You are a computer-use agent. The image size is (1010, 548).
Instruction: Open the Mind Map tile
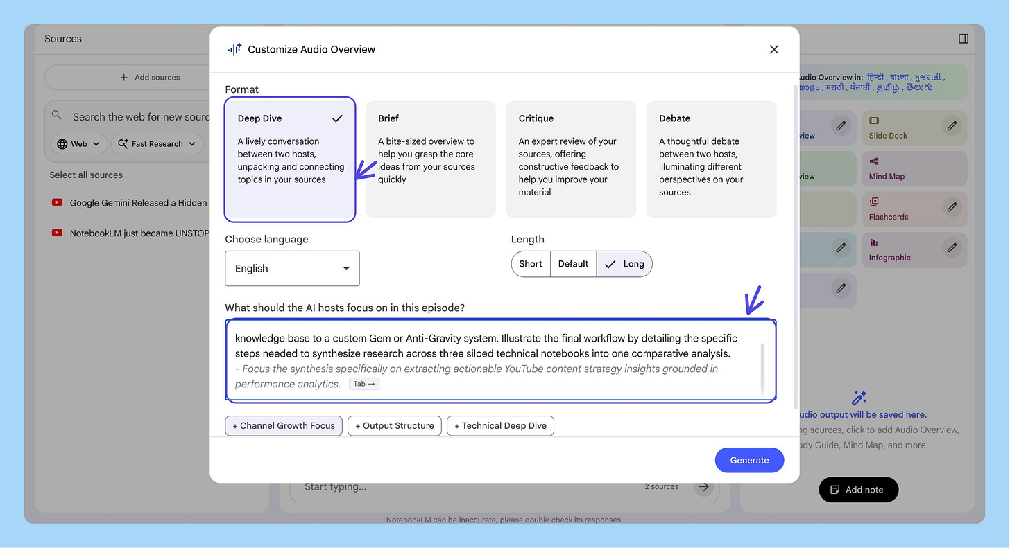pos(914,168)
